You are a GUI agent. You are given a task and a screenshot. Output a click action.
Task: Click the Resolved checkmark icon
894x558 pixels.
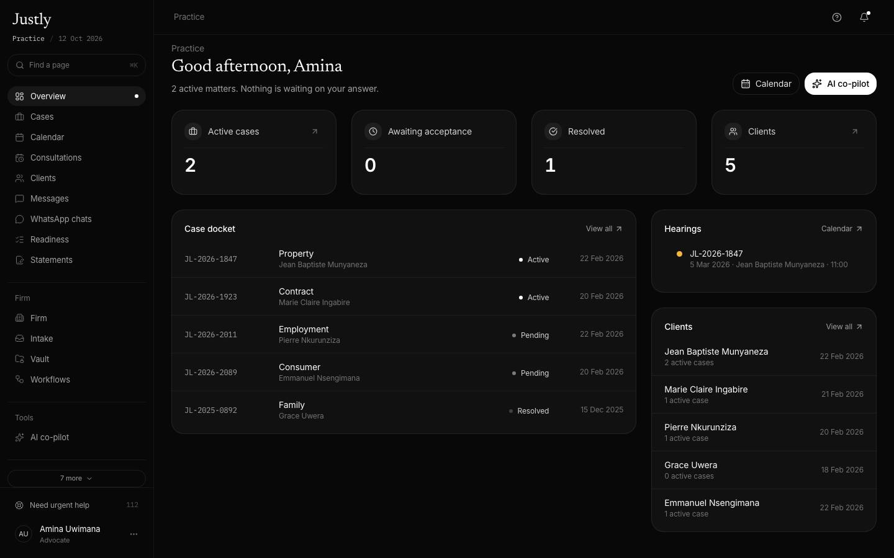point(553,131)
